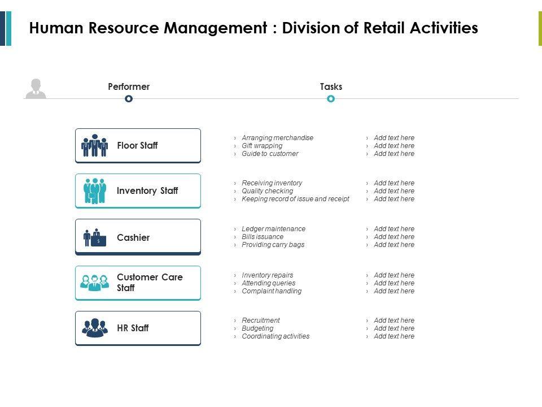
Task: Select the Tasks timeline marker dot
Action: pos(331,98)
